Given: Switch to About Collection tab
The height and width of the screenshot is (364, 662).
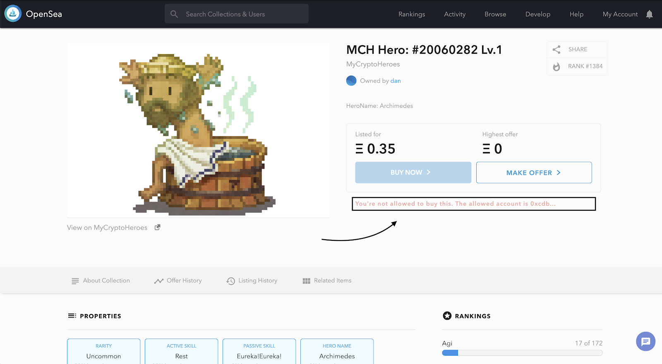Looking at the screenshot, I should pyautogui.click(x=101, y=281).
